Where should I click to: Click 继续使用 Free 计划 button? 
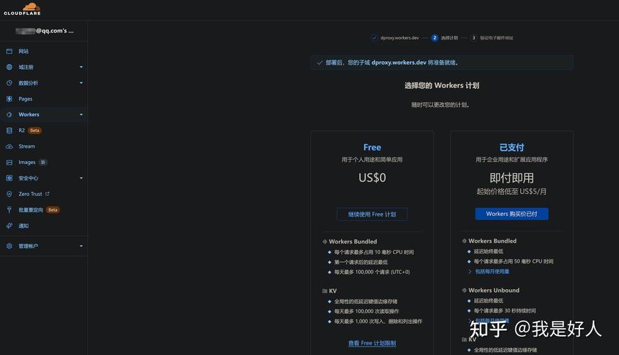click(x=372, y=214)
